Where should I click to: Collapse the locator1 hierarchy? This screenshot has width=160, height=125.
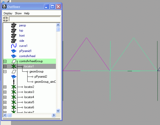click(x=5, y=66)
